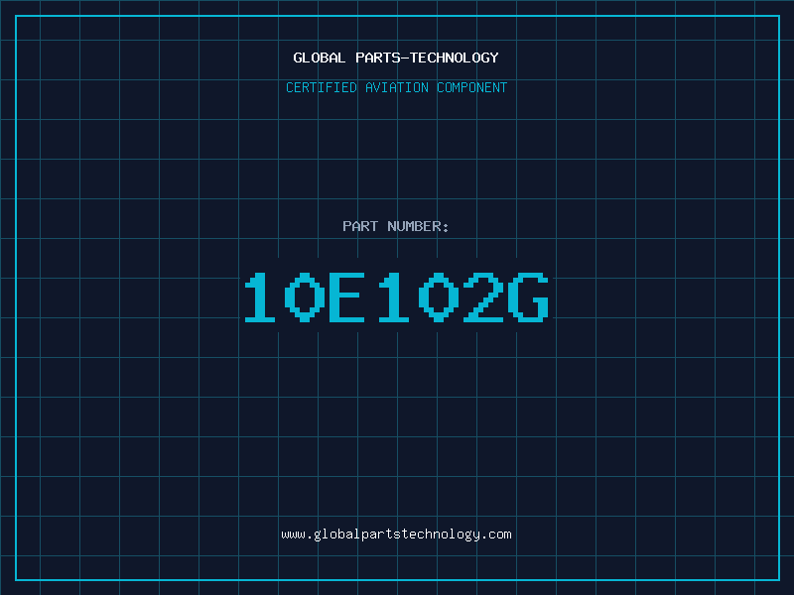Viewport: 794px width, 595px height.
Task: Select the CERTIFIED AVIATION COMPONENT subtitle
Action: coord(396,87)
